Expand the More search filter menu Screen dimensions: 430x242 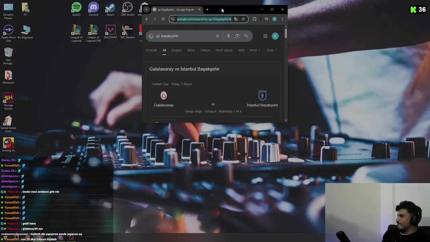click(255, 50)
